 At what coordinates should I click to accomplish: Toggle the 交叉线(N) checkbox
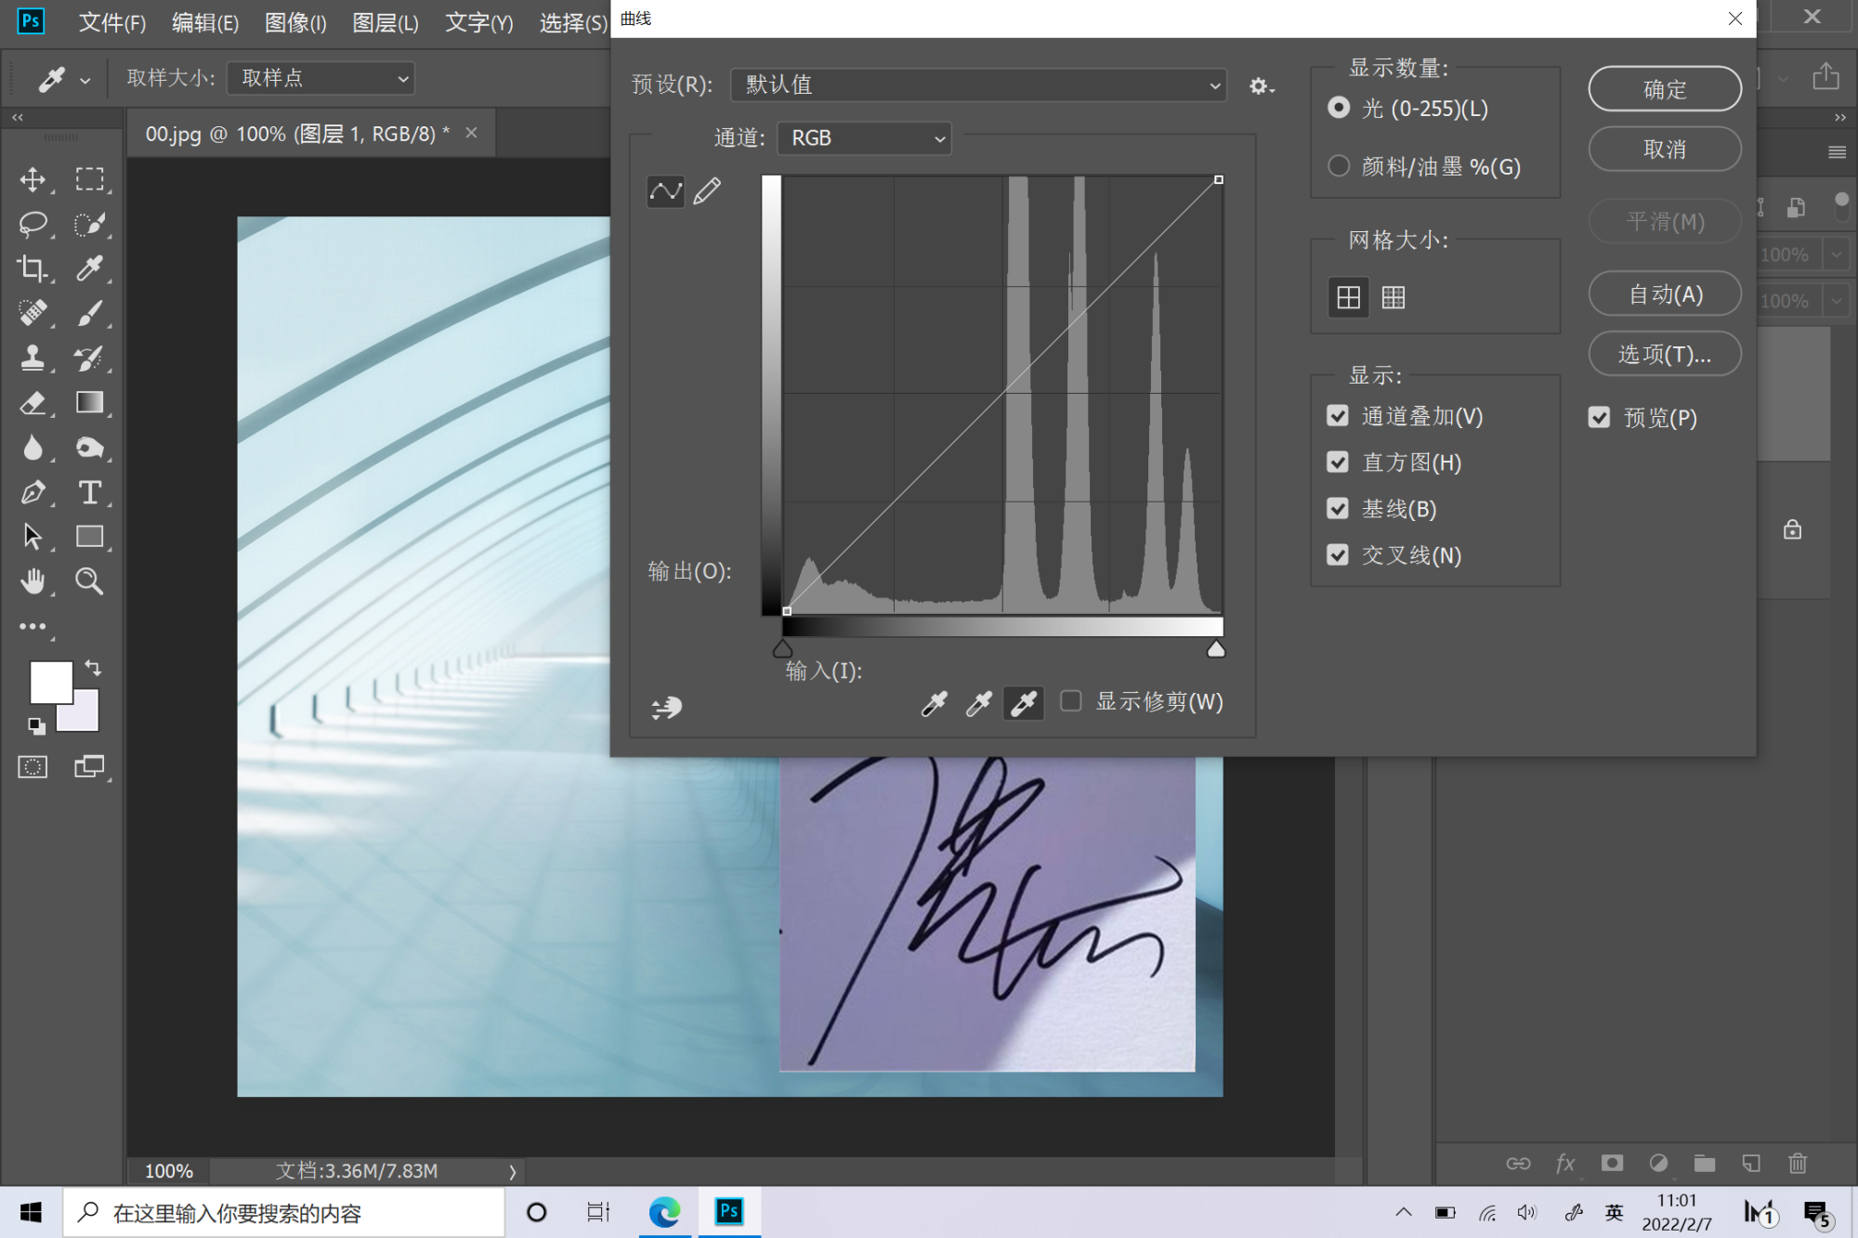(x=1338, y=555)
